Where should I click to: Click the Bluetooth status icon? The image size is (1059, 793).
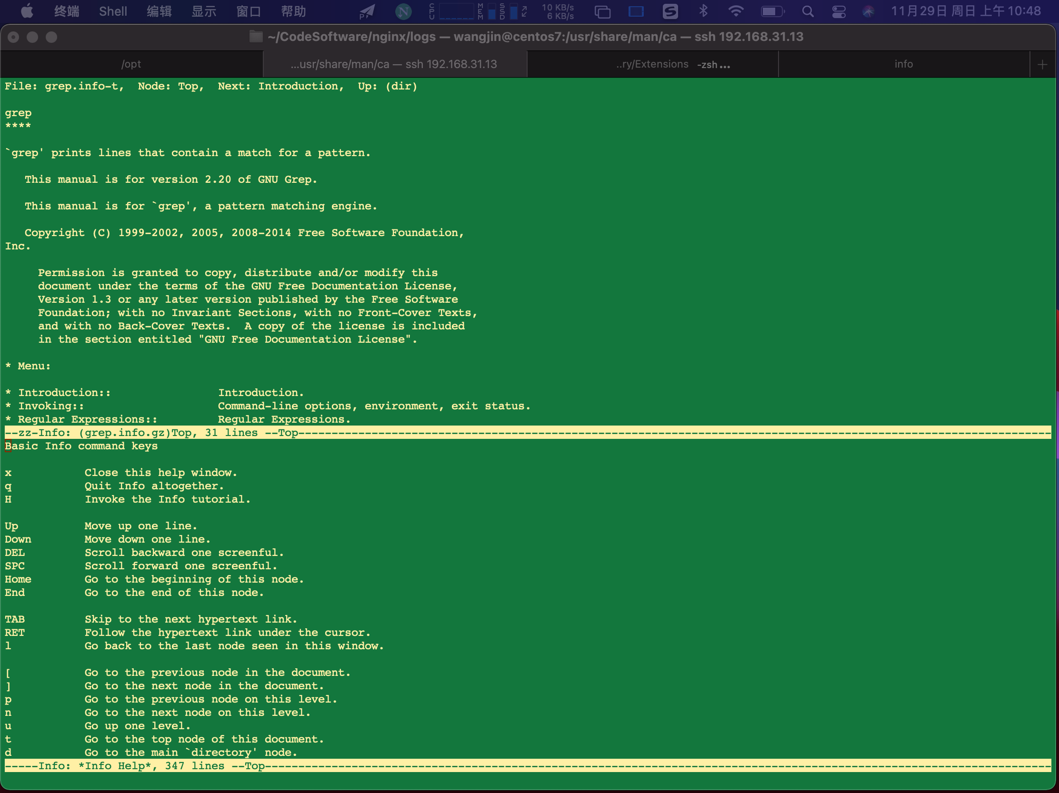point(703,11)
